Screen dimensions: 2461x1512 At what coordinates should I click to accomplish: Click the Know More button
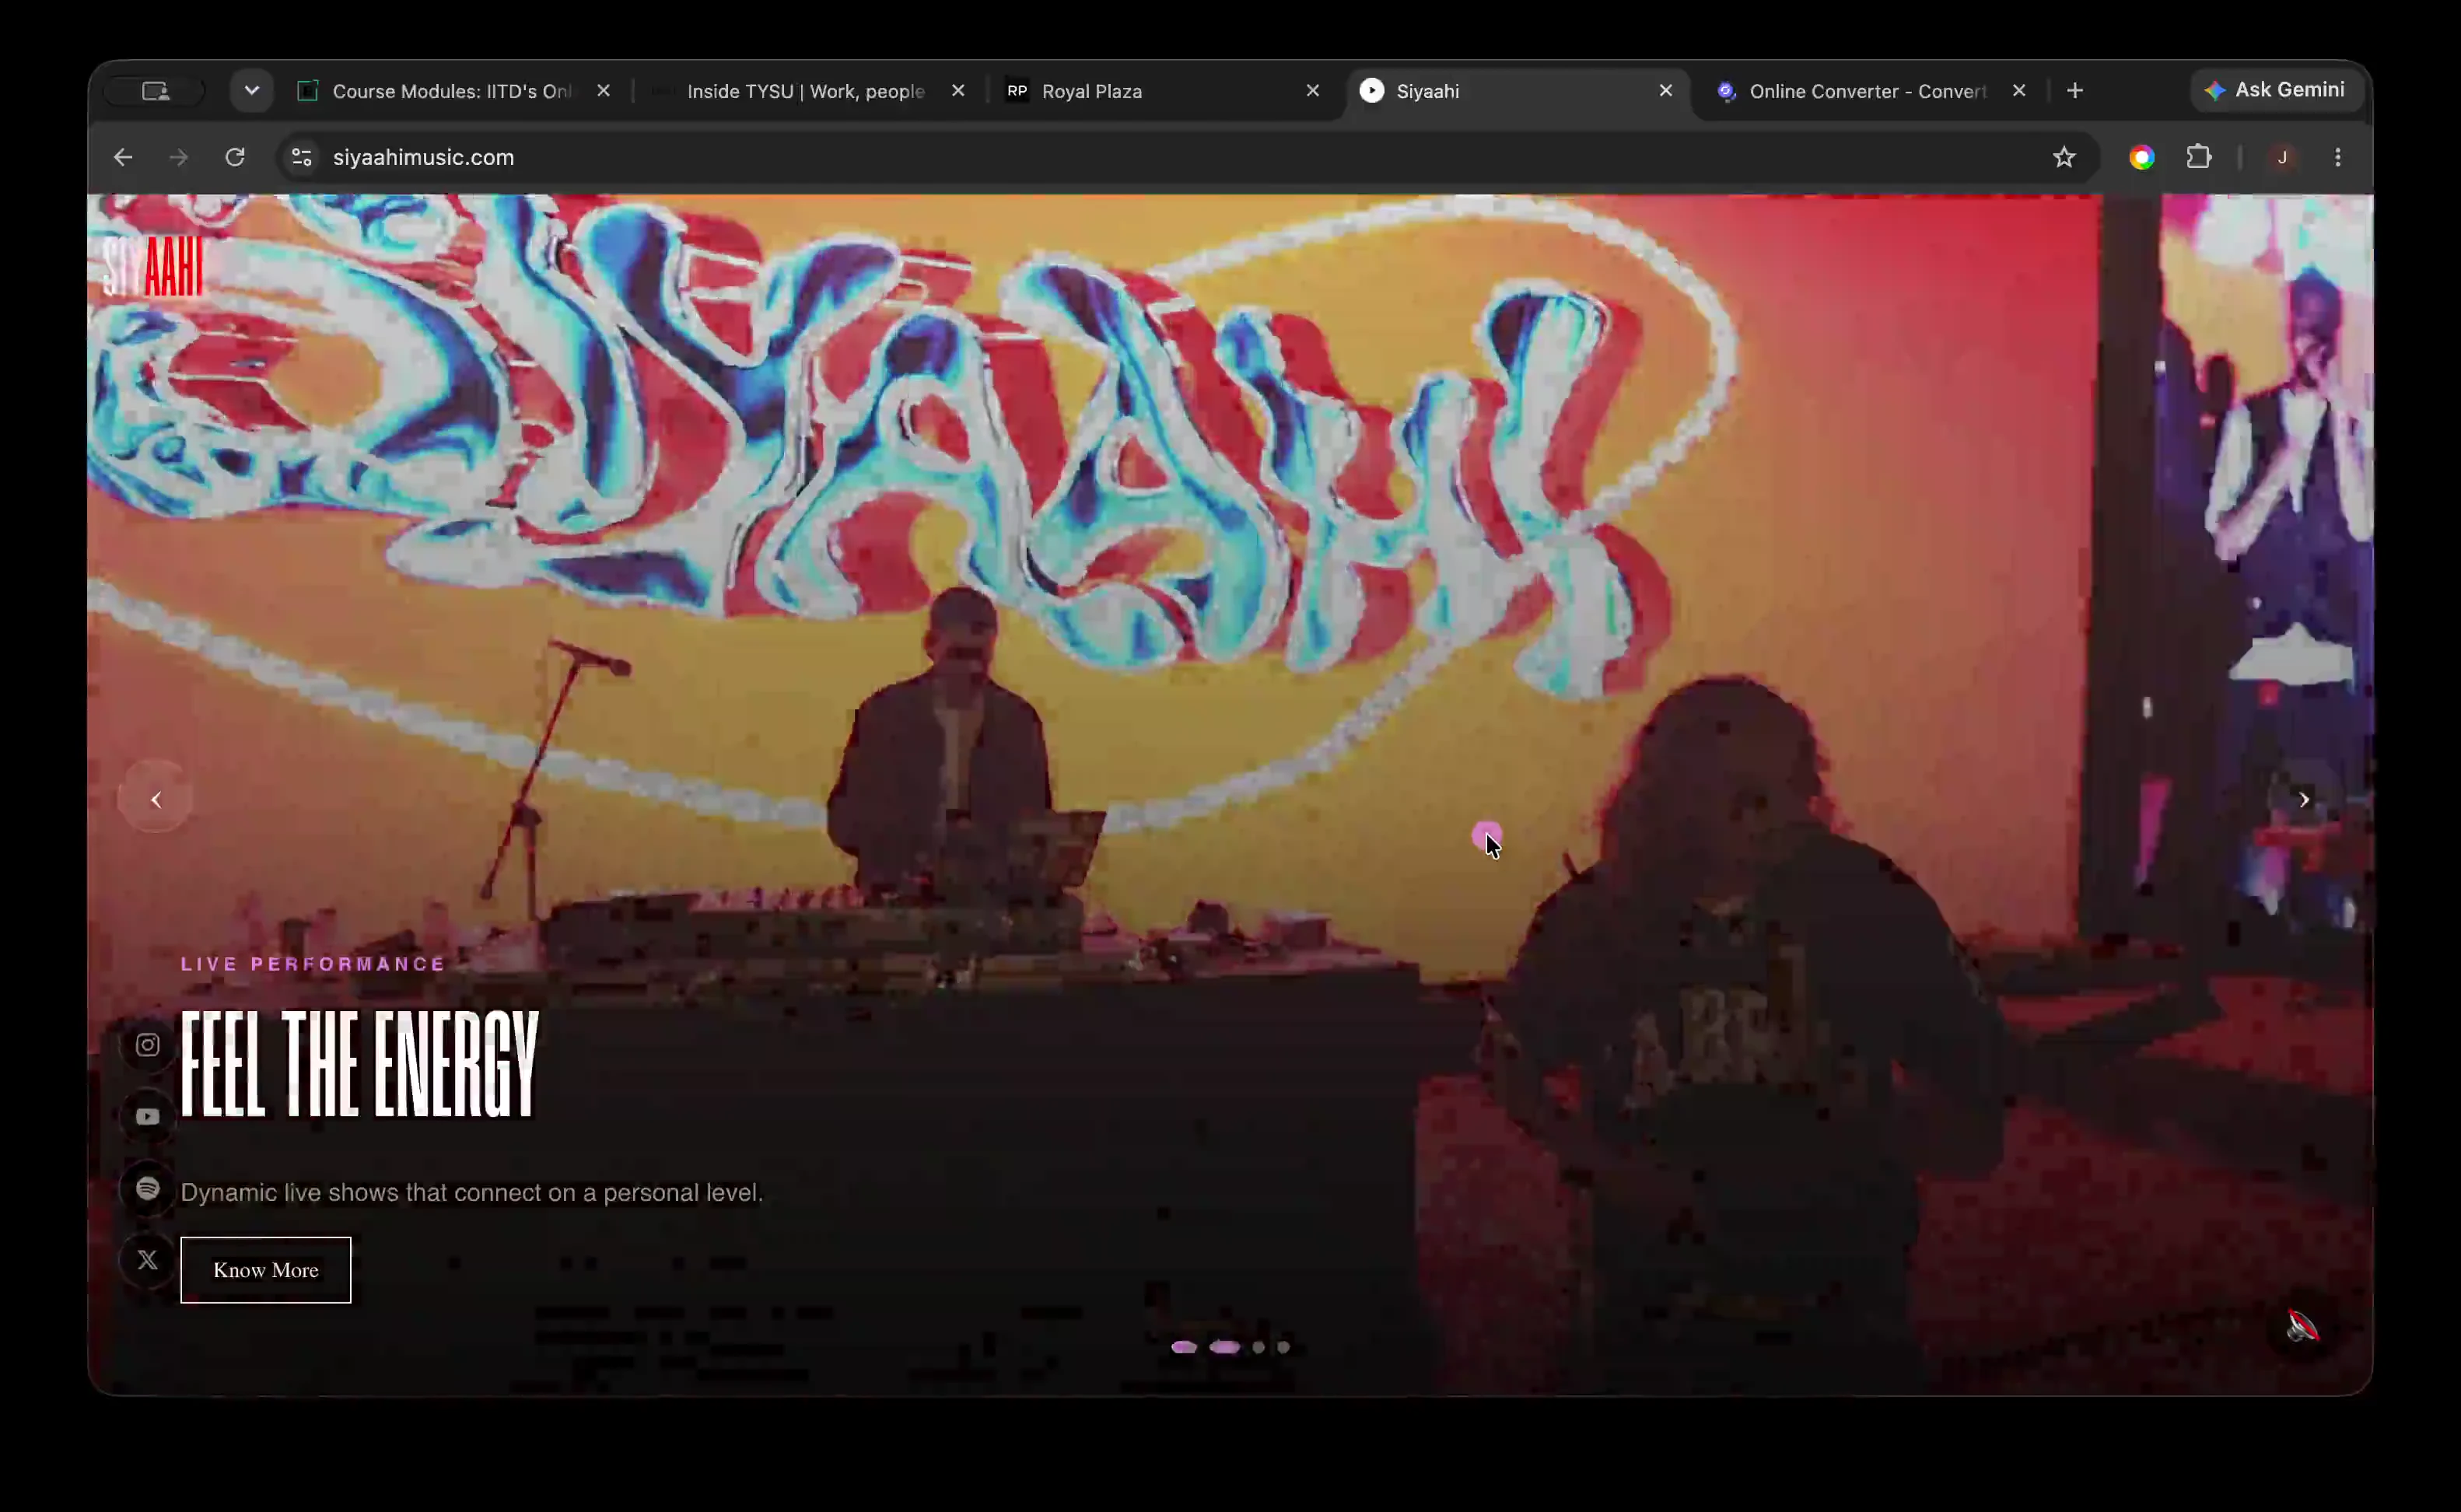pos(266,1270)
